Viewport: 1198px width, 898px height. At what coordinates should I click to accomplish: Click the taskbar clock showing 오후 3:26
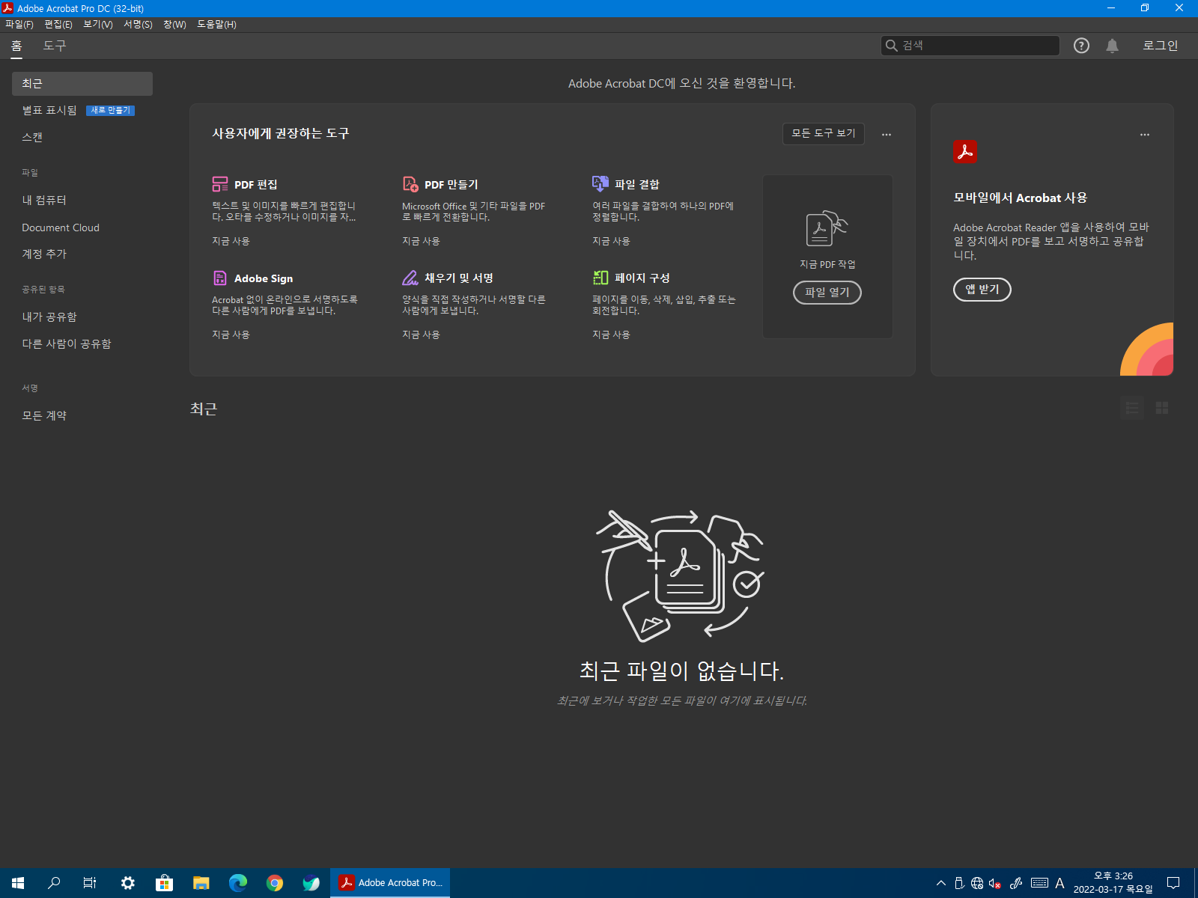coord(1113,883)
